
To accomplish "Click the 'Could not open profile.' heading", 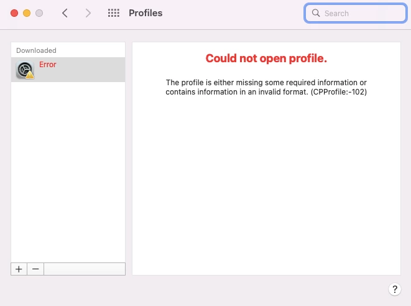I will [x=266, y=58].
